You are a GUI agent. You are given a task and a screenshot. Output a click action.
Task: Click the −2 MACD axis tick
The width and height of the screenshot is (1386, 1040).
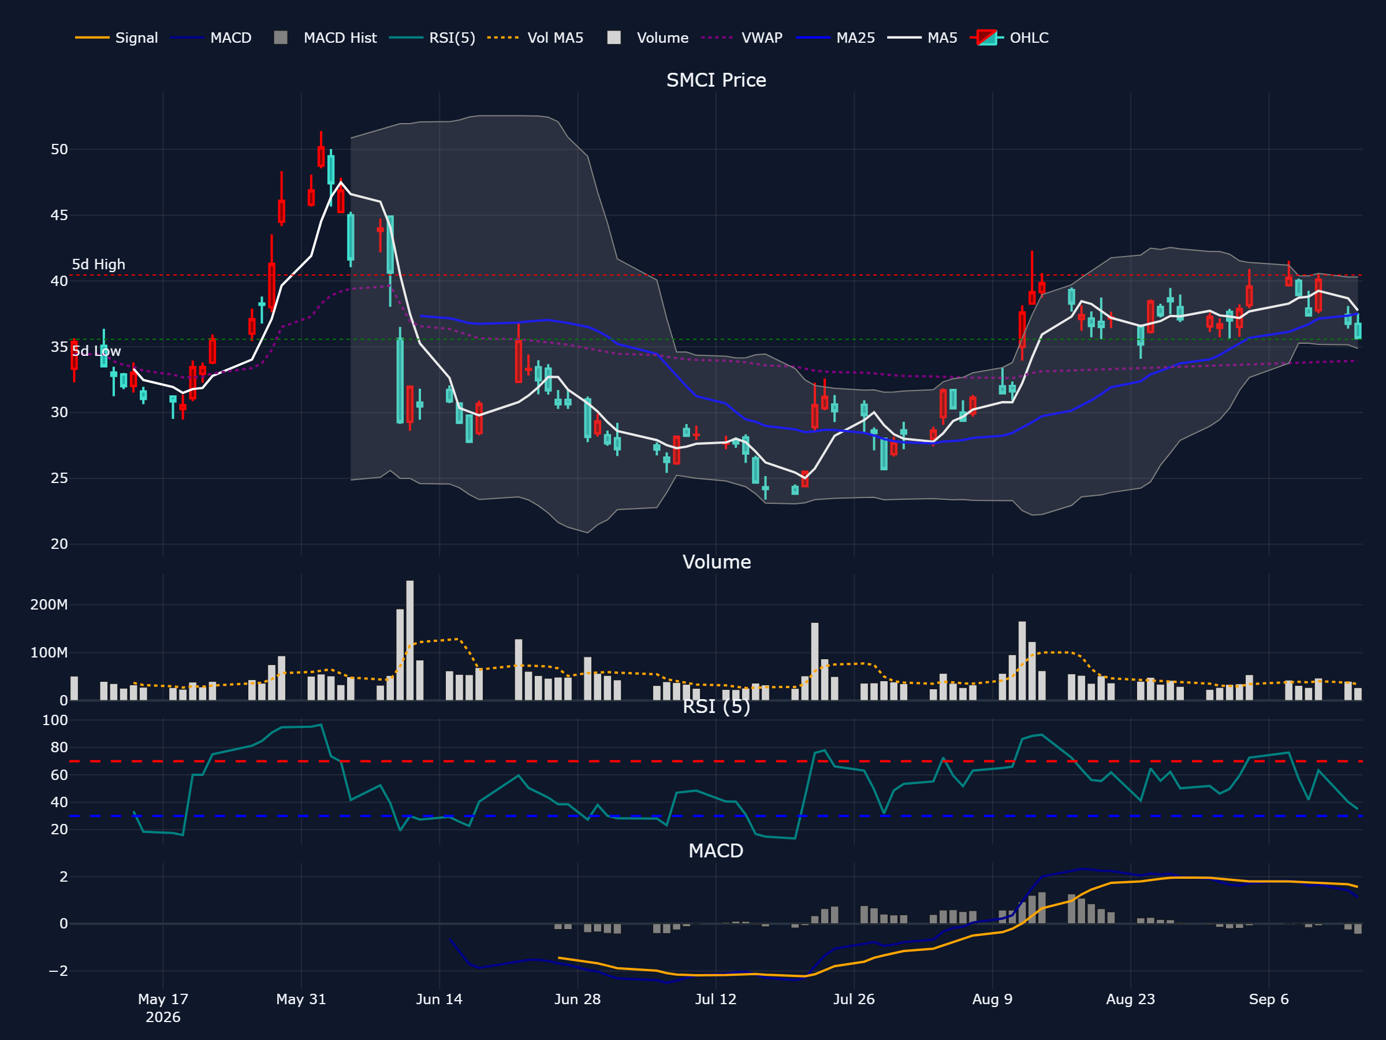58,971
